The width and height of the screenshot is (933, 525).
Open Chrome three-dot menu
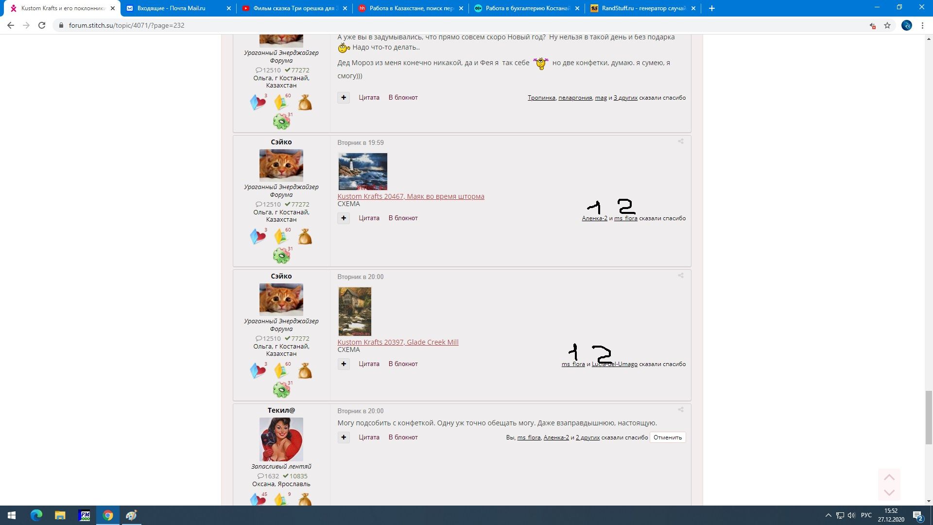[x=922, y=25]
